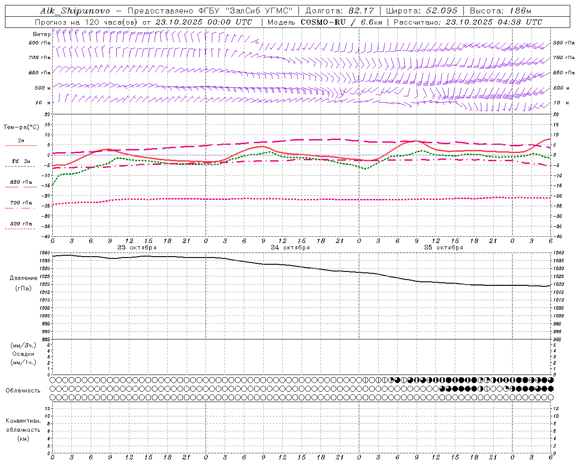Click the "Ветер" wind panel label

[x=41, y=34]
